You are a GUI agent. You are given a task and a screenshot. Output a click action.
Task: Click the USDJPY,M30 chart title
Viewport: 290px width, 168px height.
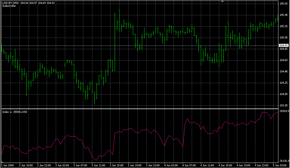[x=10, y=3]
